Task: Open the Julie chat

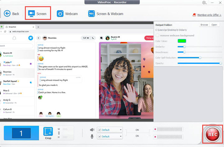Action: pyautogui.click(x=17, y=64)
